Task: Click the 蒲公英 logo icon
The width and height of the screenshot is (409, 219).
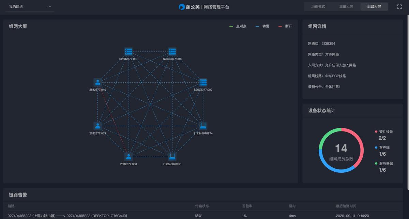Action: (182, 7)
